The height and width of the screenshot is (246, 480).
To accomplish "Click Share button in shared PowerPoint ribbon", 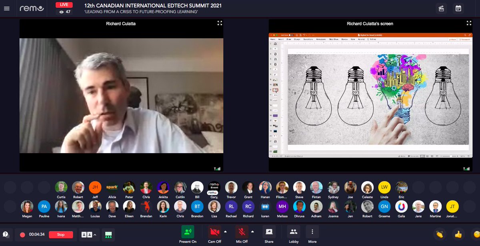I will (x=453, y=39).
